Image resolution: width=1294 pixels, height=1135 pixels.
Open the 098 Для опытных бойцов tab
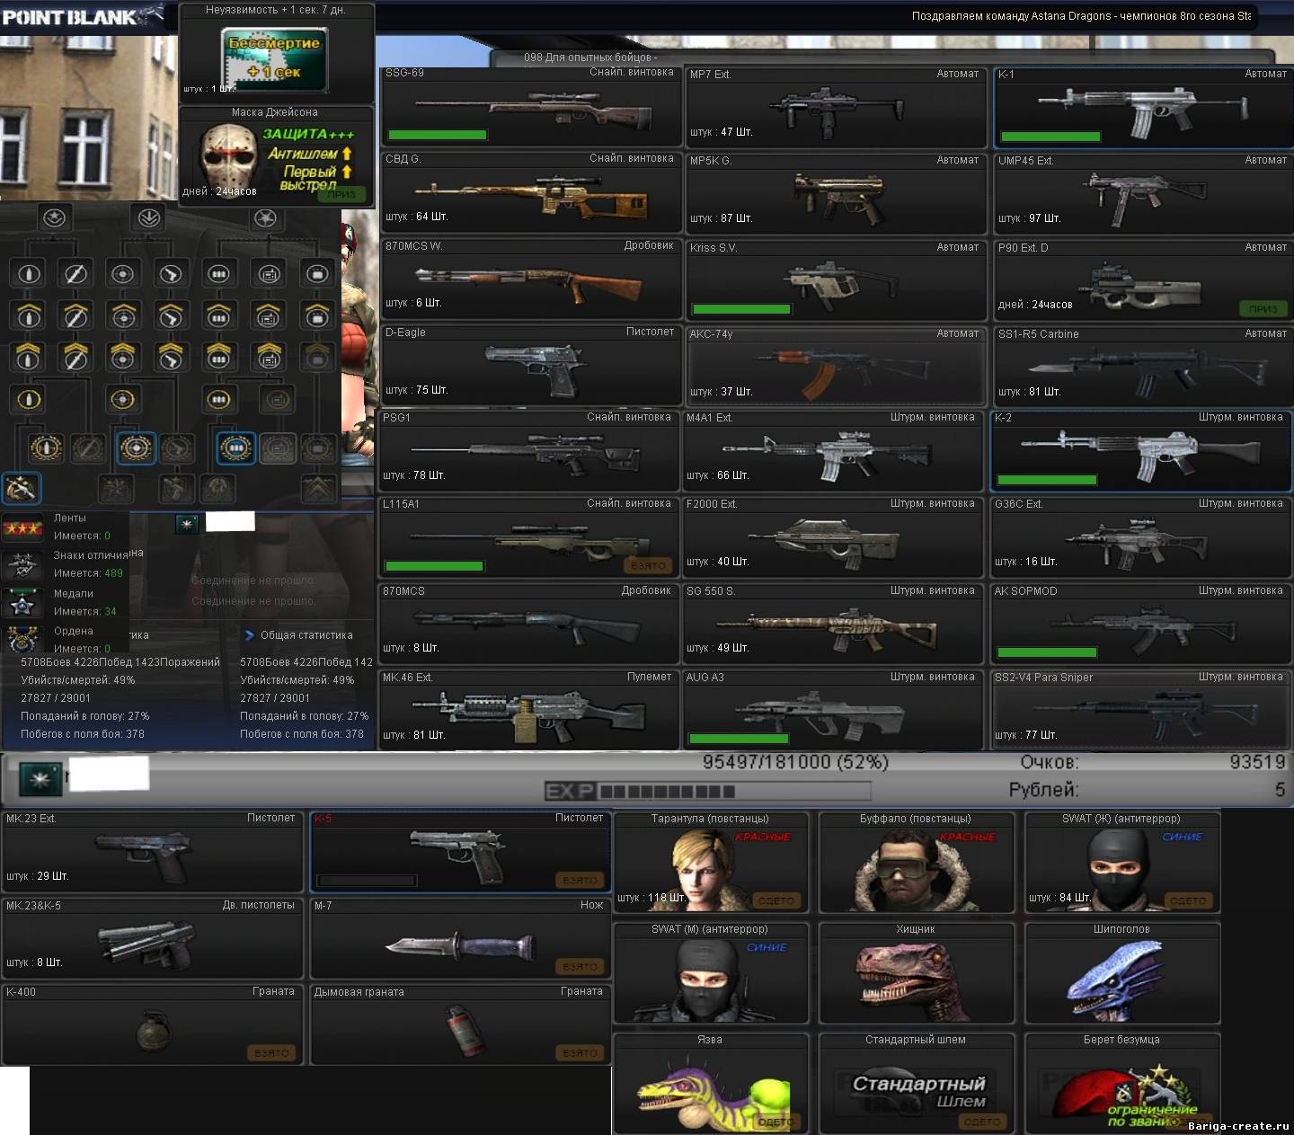pos(591,58)
